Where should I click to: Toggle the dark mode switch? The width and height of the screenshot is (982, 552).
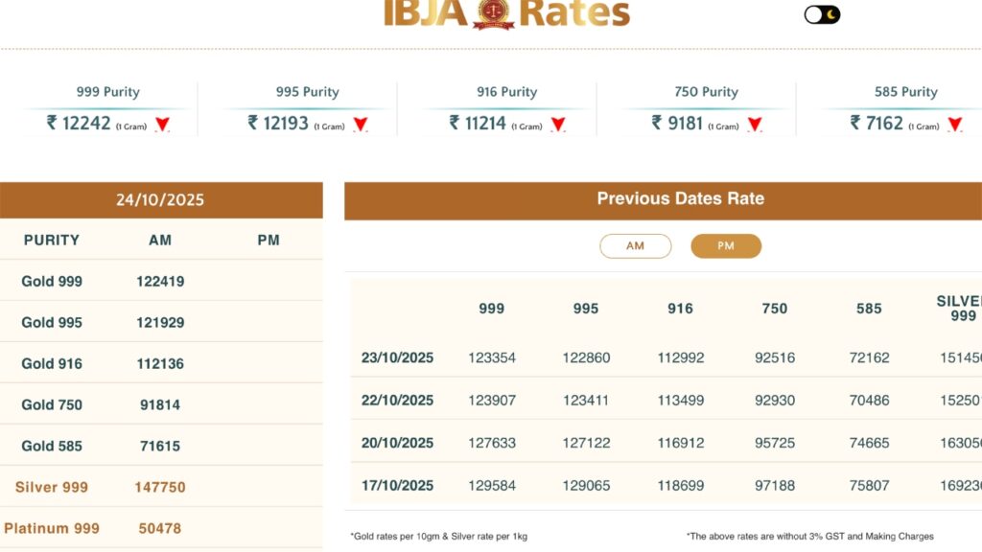coord(819,13)
